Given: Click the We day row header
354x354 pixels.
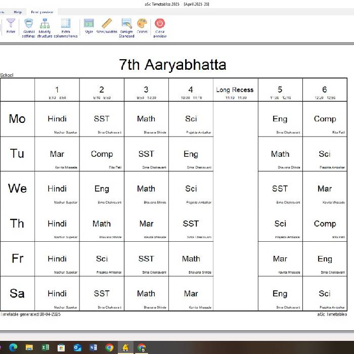Looking at the screenshot, I should [17, 189].
